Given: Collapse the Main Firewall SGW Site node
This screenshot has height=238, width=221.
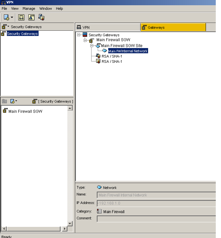Looking at the screenshot, I should 92,46.
